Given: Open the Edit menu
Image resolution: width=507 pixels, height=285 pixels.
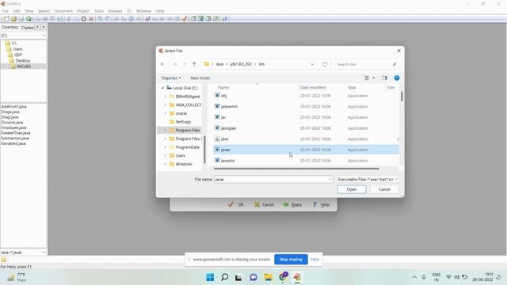Looking at the screenshot, I should [17, 11].
